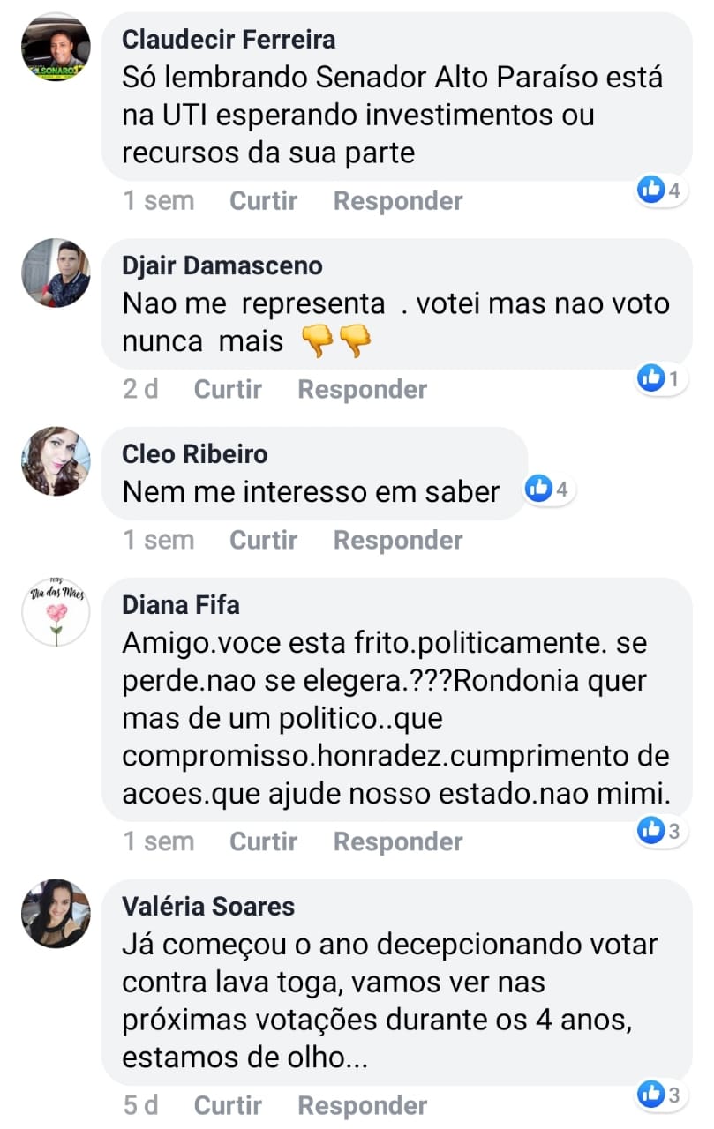Viewport: 714px width, 1129px height.
Task: Open Valéria Soares's profile picture
Action: 56,914
